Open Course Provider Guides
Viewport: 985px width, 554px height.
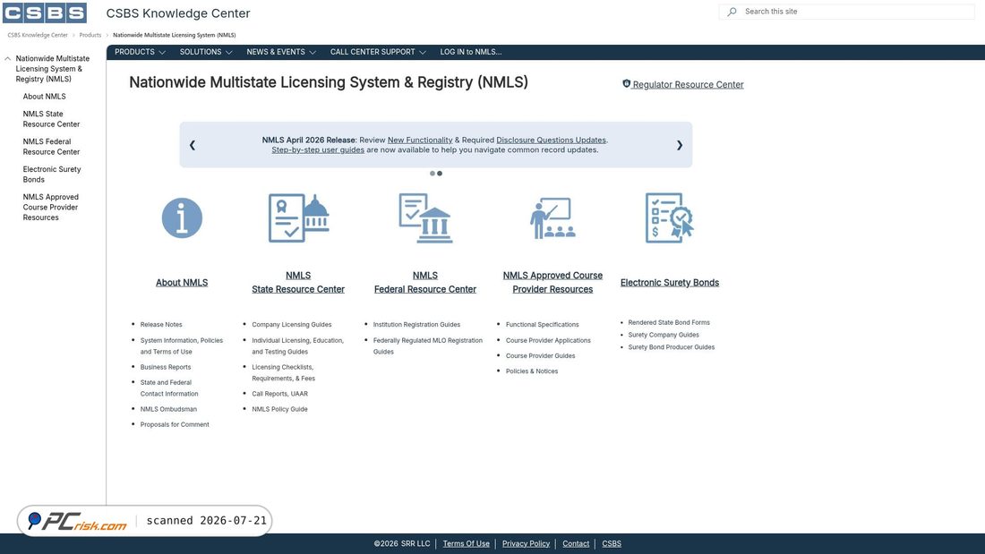540,356
